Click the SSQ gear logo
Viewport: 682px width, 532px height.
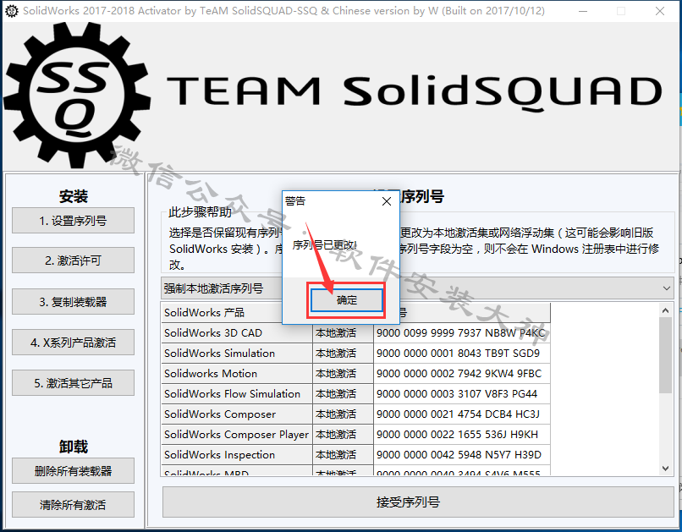(77, 95)
